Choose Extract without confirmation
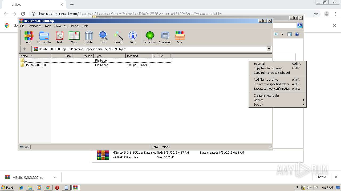This screenshot has height=191, width=341. point(277,89)
